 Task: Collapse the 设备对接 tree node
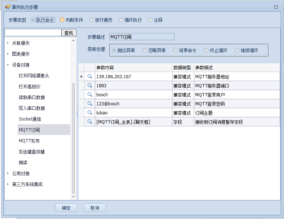click(8, 65)
